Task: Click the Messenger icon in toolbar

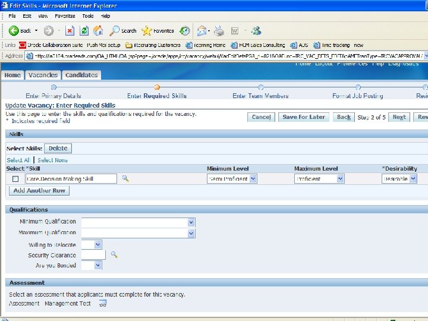Action: point(256,30)
